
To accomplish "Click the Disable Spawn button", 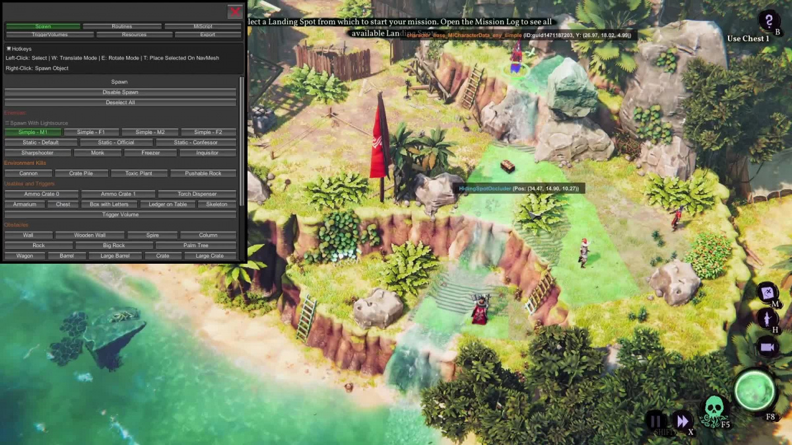I will coord(120,92).
